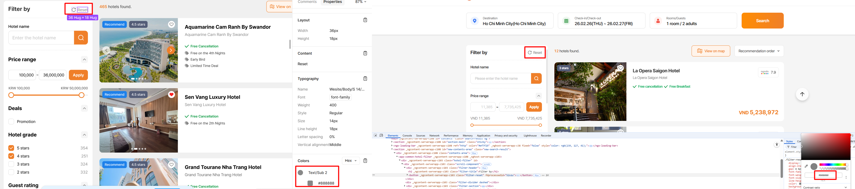Click the View on map button
Screen dimensions: 855x189
tap(710, 51)
